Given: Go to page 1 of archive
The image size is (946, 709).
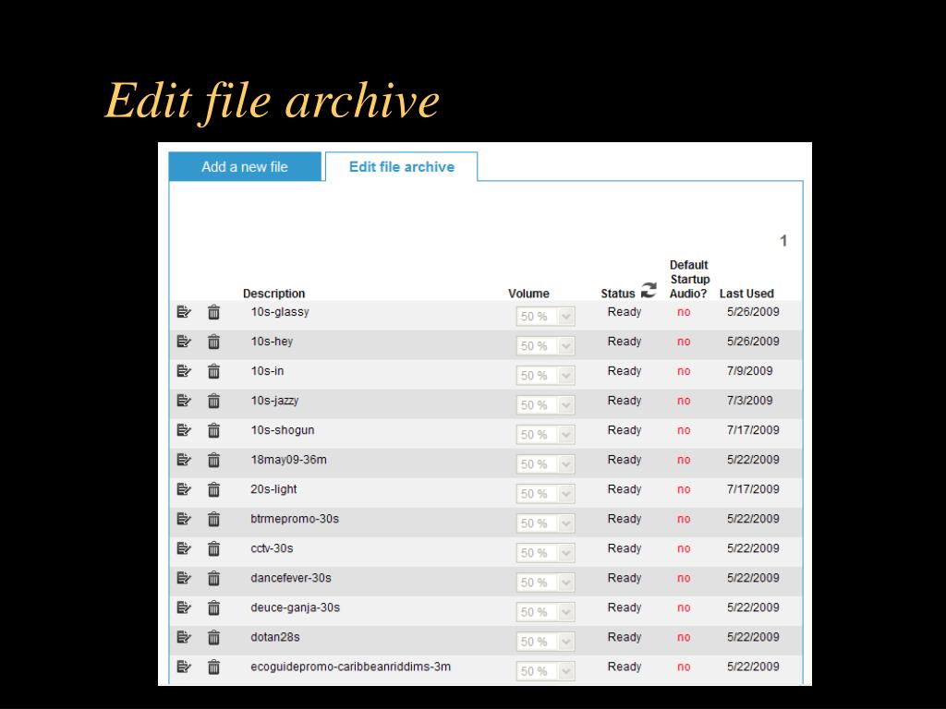Looking at the screenshot, I should pyautogui.click(x=783, y=241).
